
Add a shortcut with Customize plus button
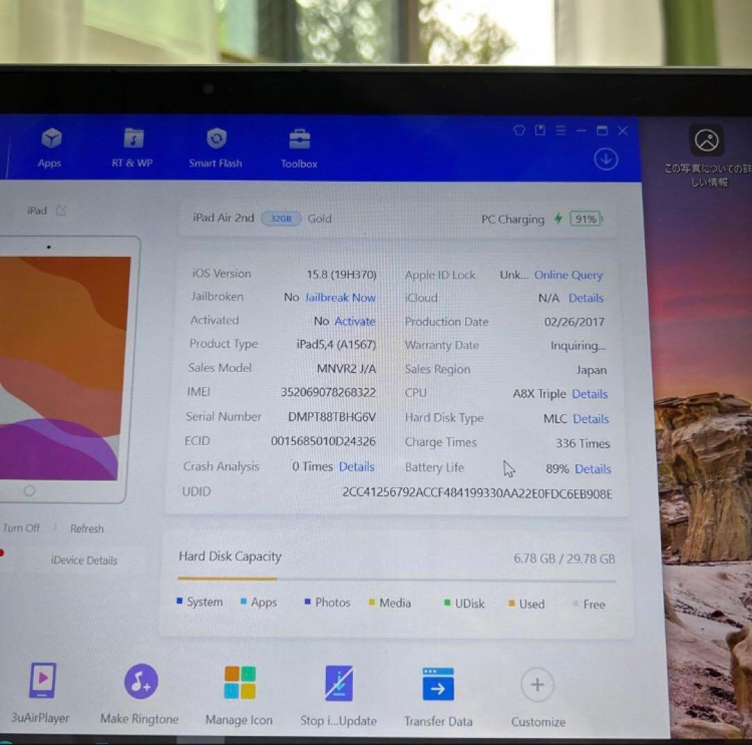[538, 685]
